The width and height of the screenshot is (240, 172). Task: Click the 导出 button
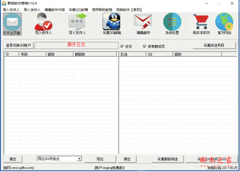[x=100, y=159]
